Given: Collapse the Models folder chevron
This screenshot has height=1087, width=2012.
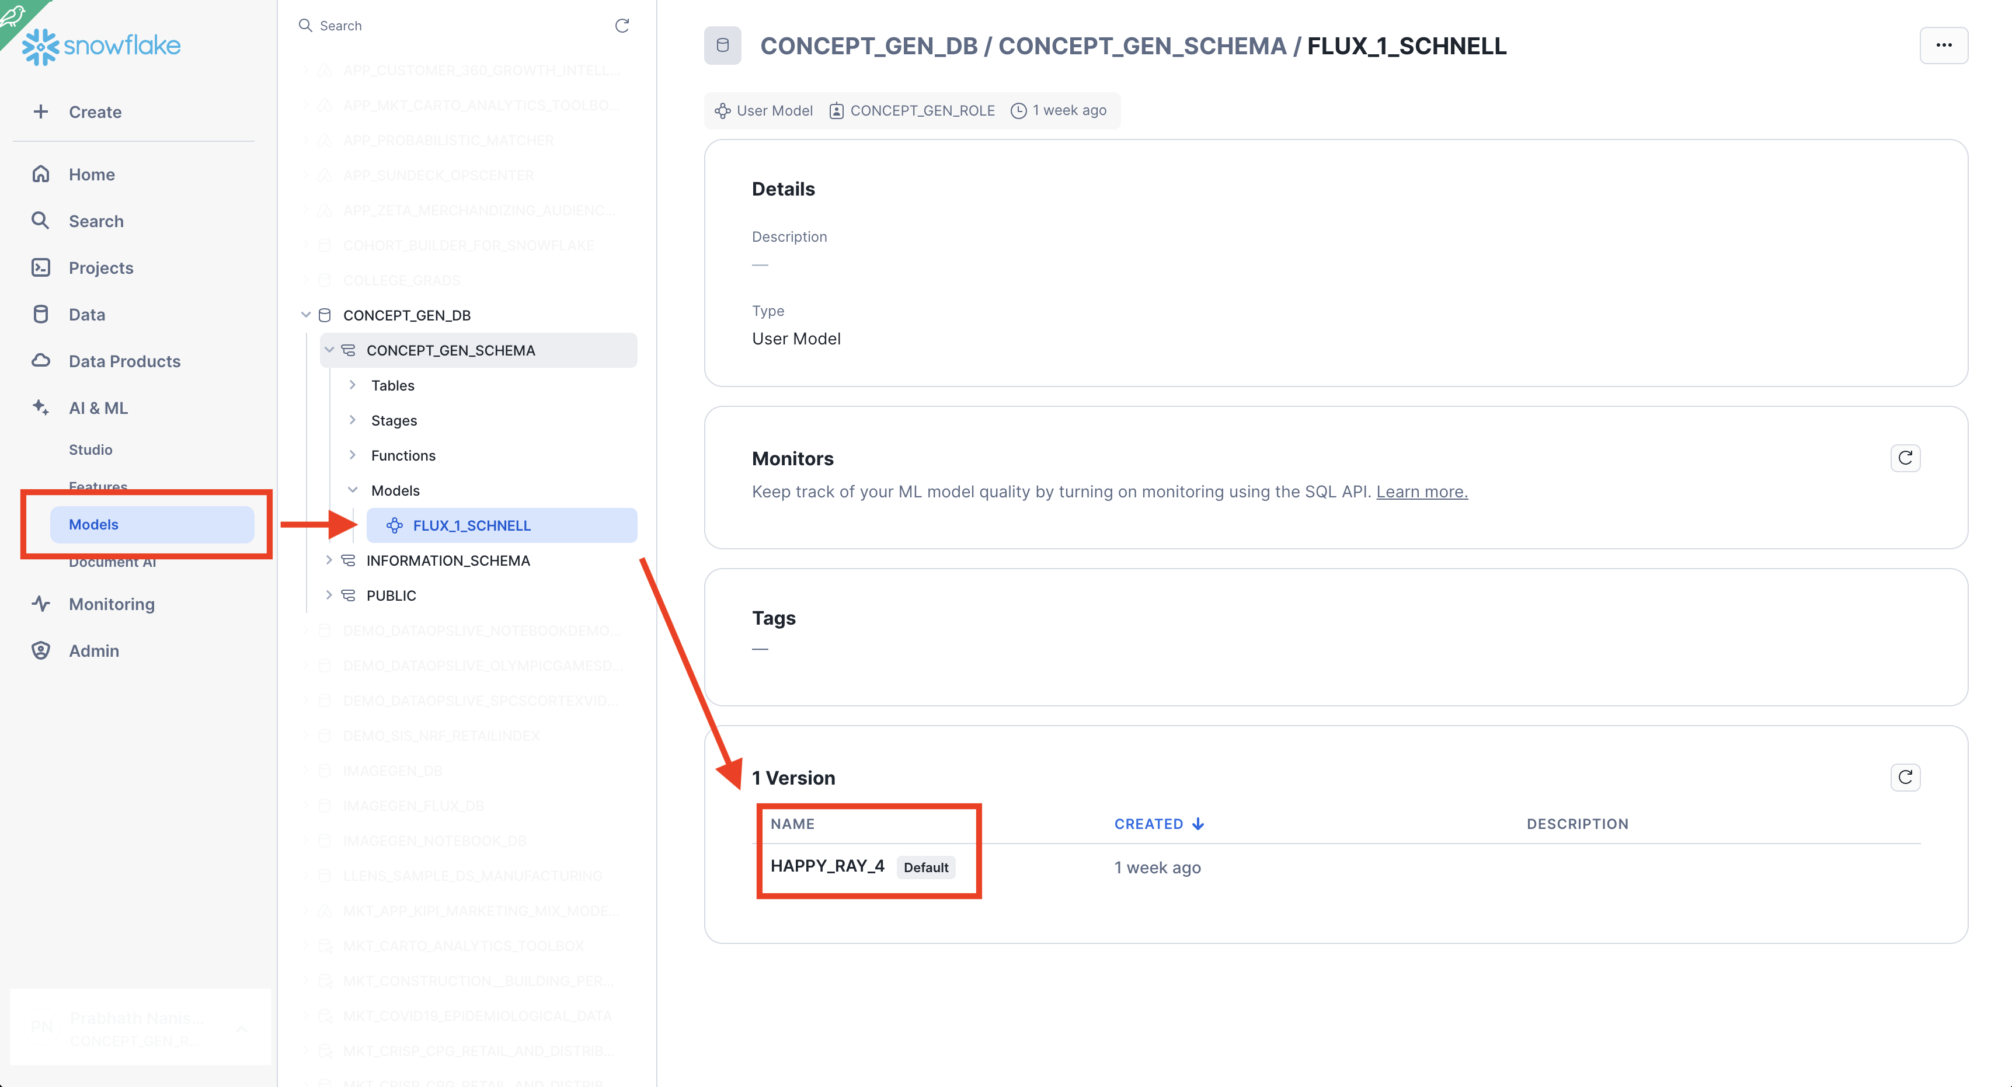Looking at the screenshot, I should (352, 490).
